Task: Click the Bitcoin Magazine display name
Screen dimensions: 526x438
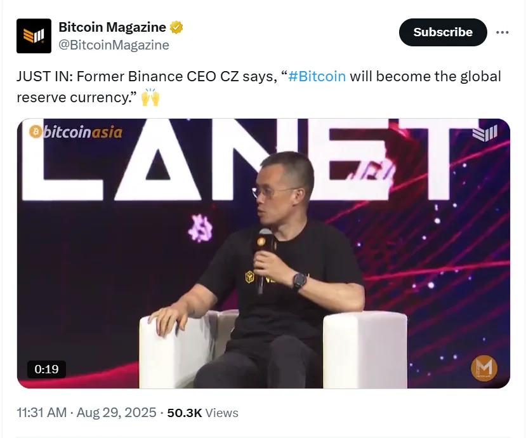Action: tap(112, 27)
